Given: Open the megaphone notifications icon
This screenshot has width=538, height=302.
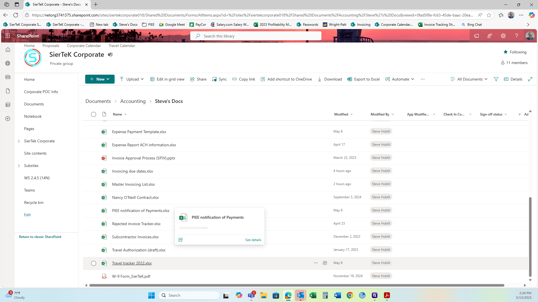Looking at the screenshot, I should [x=476, y=36].
